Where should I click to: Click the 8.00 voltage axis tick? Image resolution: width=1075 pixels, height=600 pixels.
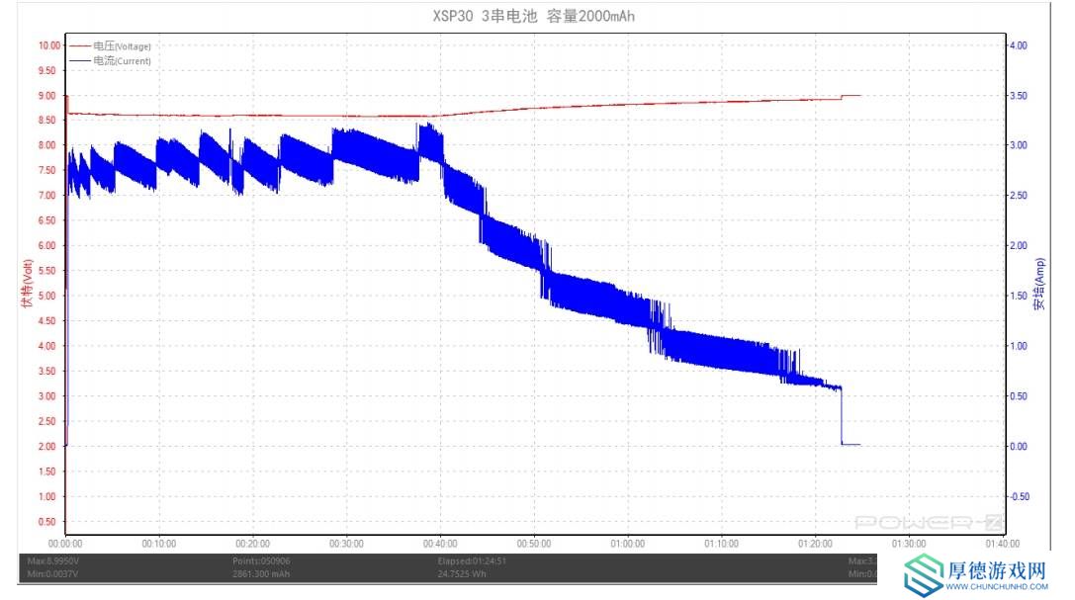[x=47, y=145]
